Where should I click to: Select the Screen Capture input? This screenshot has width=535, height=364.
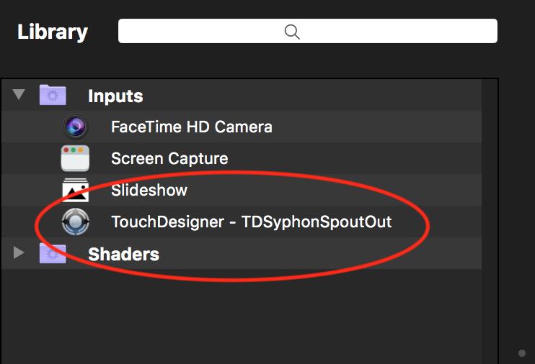169,159
